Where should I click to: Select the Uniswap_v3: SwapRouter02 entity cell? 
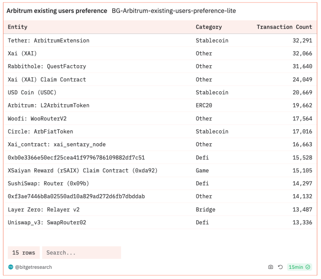(47, 222)
